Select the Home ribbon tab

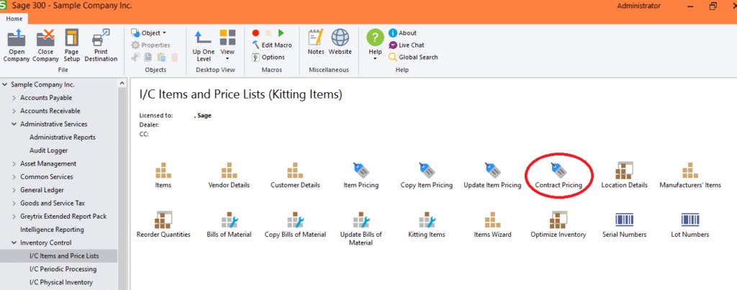pos(14,19)
